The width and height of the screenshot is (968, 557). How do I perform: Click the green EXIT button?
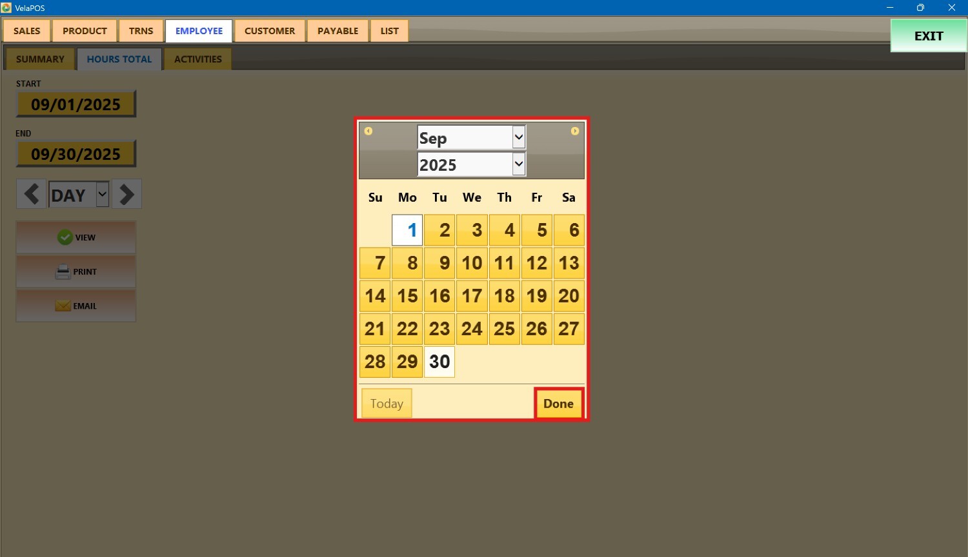point(928,36)
